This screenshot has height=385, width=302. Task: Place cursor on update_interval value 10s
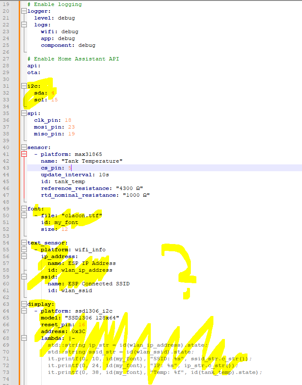tap(104, 175)
